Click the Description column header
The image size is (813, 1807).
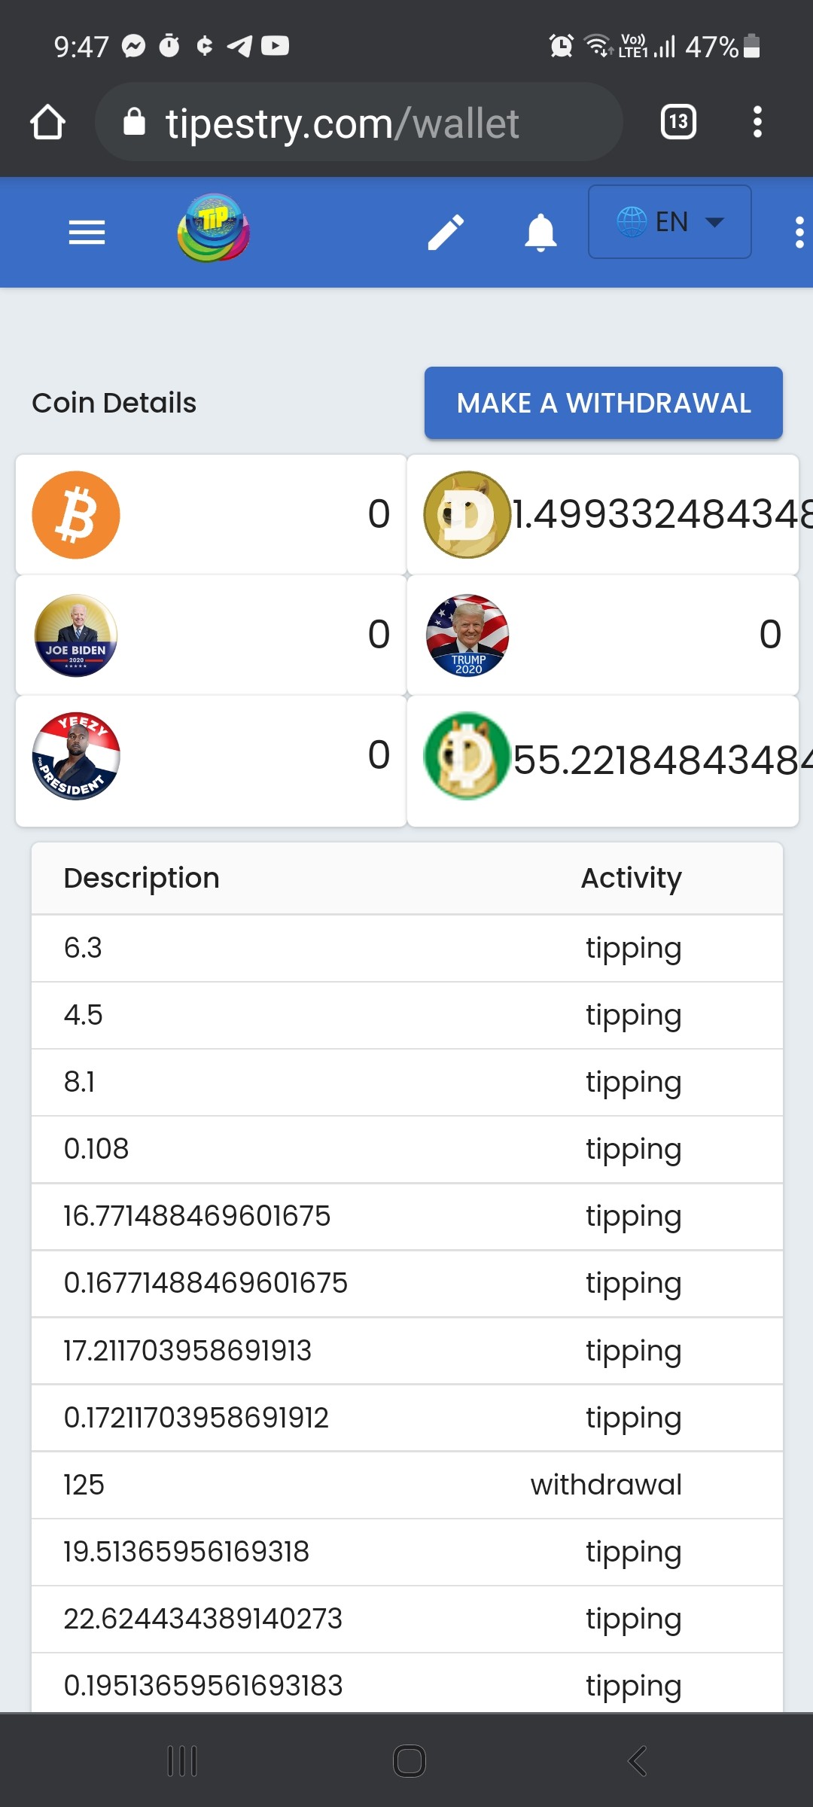tap(142, 878)
